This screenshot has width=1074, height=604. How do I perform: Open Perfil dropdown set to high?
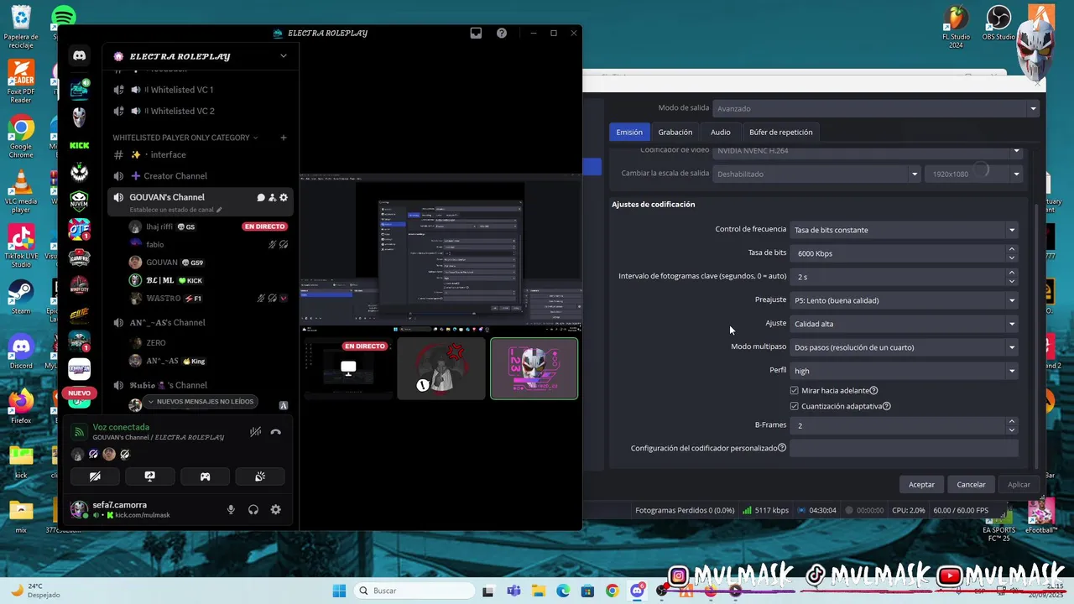904,371
